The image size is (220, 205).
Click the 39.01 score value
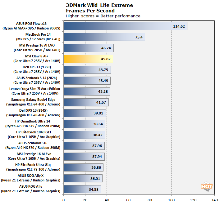[x=98, y=113]
